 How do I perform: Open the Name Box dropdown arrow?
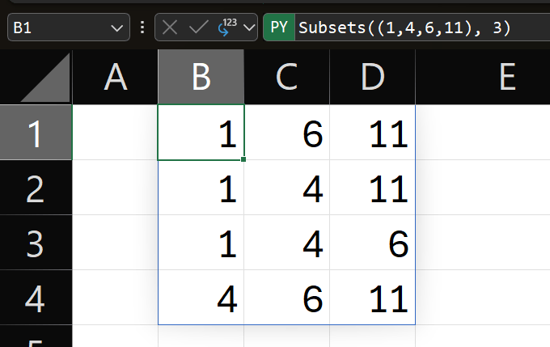[x=116, y=28]
